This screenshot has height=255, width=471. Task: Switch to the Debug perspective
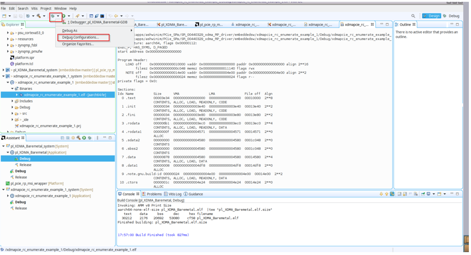click(x=451, y=16)
